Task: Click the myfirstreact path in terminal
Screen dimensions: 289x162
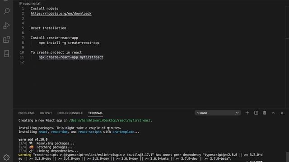Action: 110,120
